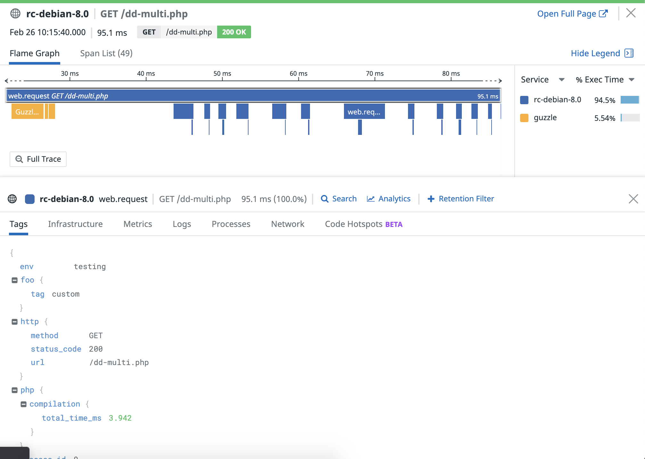
Task: Close the span details panel
Action: tap(633, 199)
